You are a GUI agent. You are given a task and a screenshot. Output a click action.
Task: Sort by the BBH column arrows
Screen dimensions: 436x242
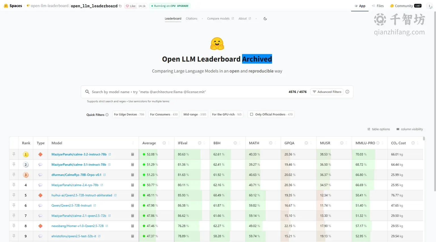[240, 143]
